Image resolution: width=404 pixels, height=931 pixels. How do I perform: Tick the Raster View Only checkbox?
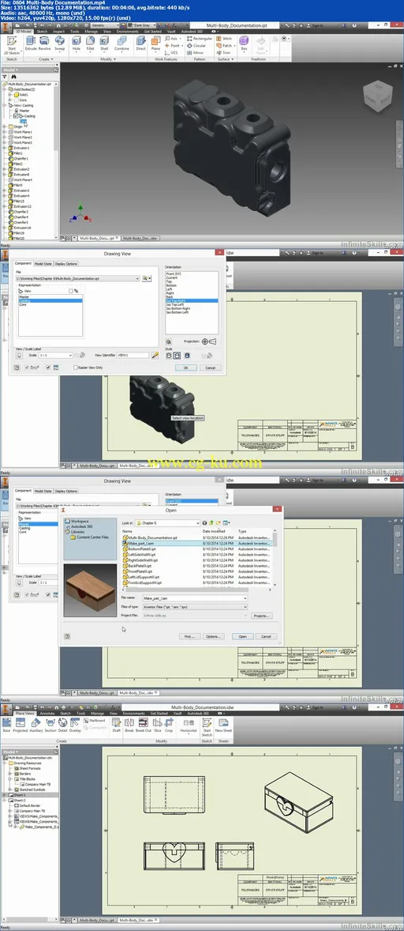tap(75, 367)
